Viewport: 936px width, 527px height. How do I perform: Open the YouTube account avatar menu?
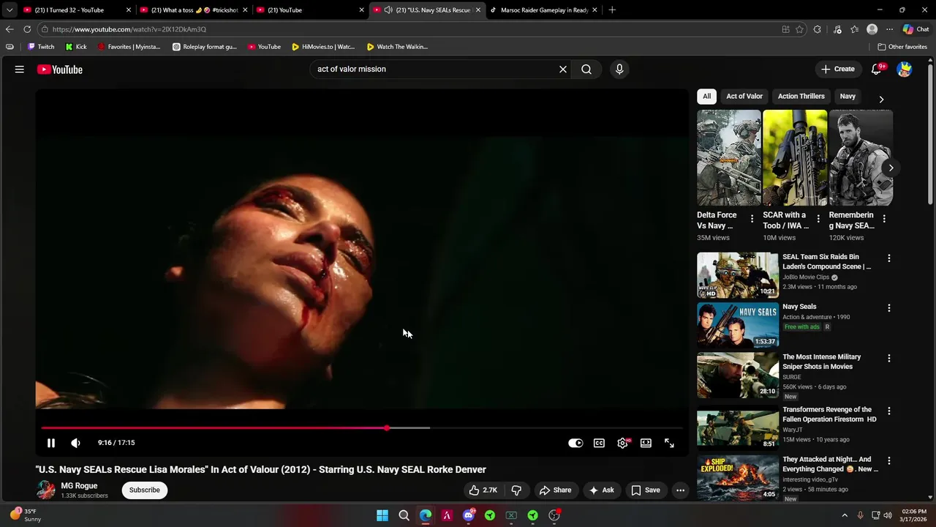pyautogui.click(x=905, y=69)
